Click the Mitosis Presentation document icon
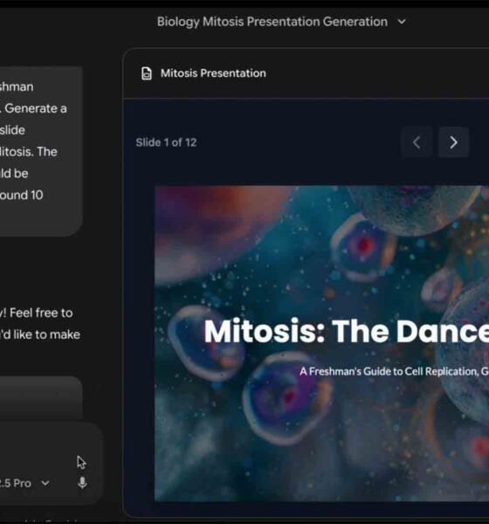 click(147, 73)
